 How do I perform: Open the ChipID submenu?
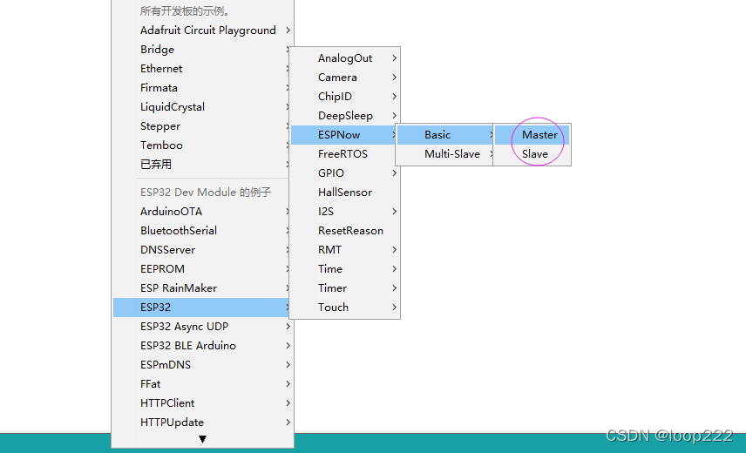click(344, 97)
